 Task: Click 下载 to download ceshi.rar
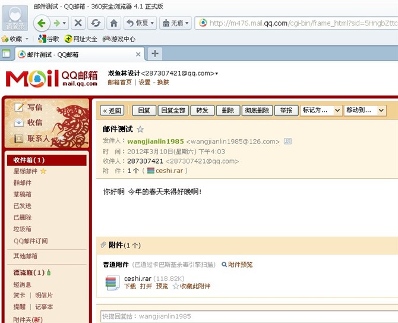(130, 286)
